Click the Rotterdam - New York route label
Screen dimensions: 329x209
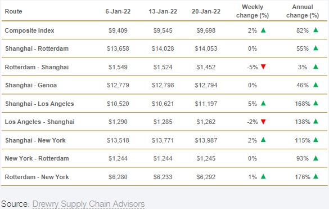[x=37, y=177]
